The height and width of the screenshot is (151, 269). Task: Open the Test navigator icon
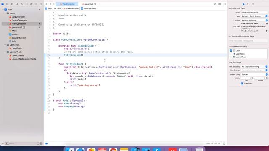click(26, 4)
